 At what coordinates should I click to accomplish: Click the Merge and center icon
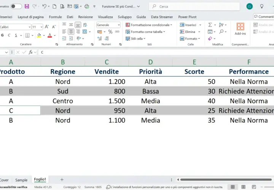[x=85, y=32]
